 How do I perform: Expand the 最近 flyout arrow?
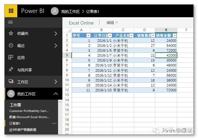[56, 46]
